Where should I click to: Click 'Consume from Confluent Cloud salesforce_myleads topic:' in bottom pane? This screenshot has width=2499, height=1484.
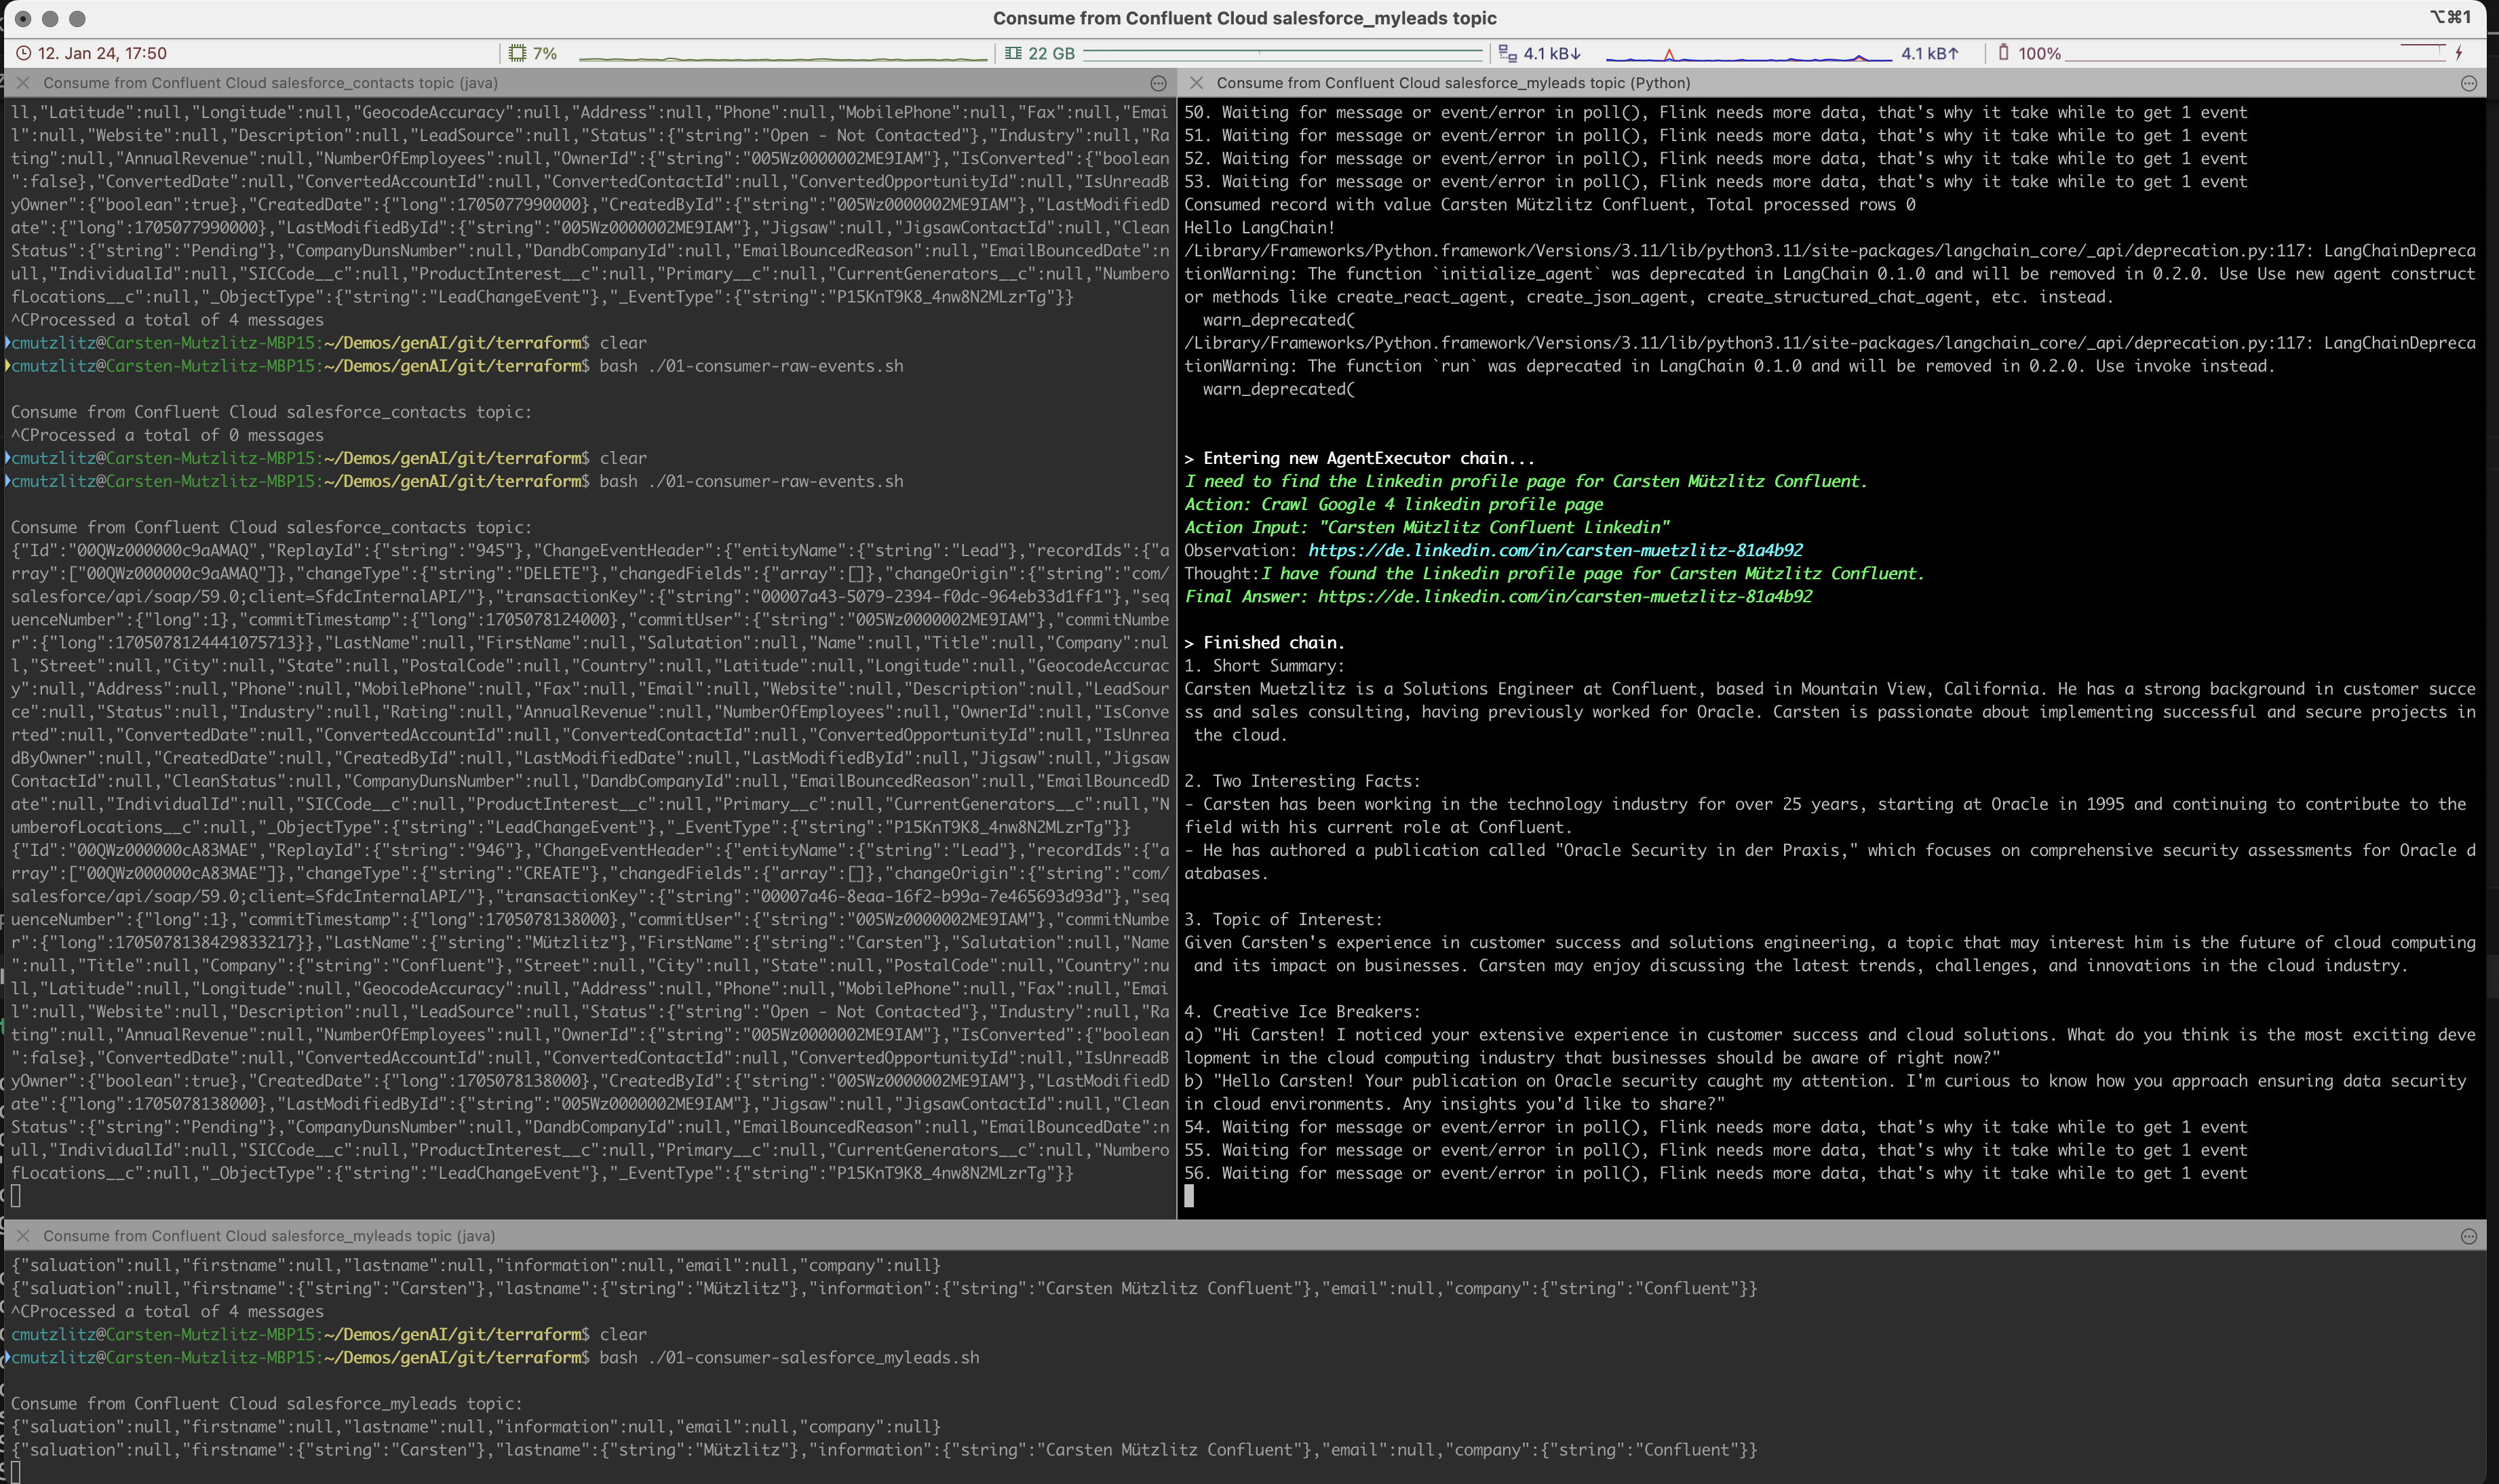coord(266,1403)
